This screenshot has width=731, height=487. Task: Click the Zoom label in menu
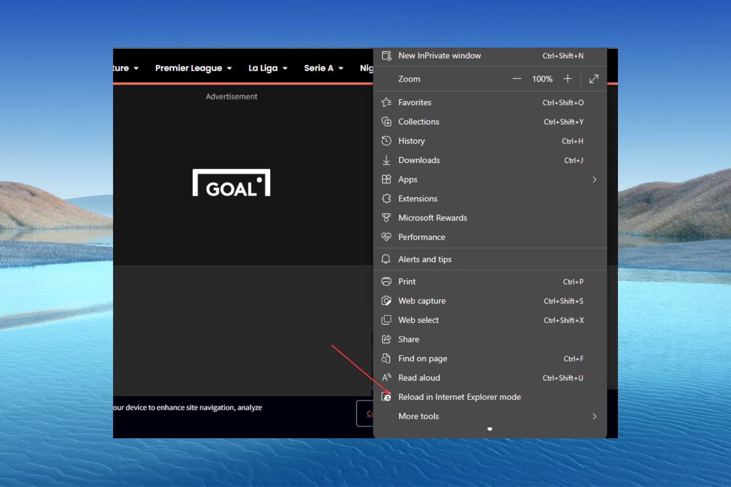click(409, 79)
